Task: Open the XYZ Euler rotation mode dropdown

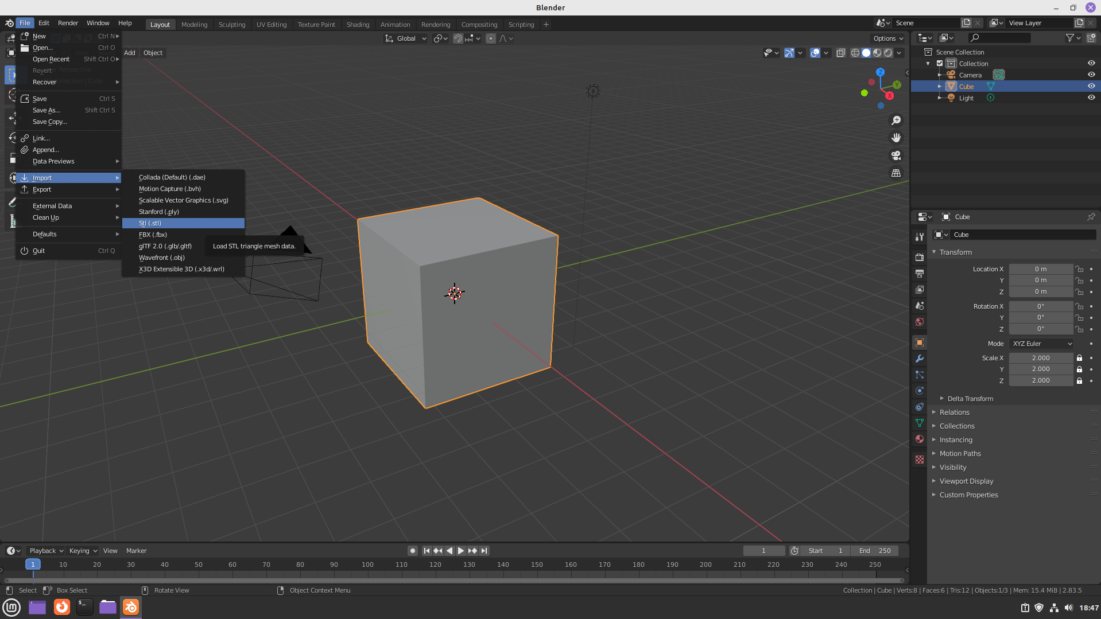Action: [x=1041, y=344]
